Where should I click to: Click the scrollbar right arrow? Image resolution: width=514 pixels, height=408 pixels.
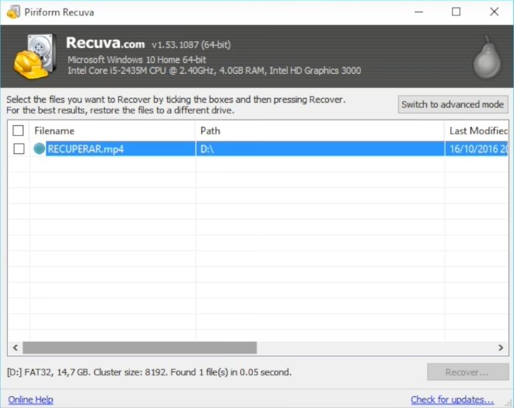pyautogui.click(x=501, y=347)
